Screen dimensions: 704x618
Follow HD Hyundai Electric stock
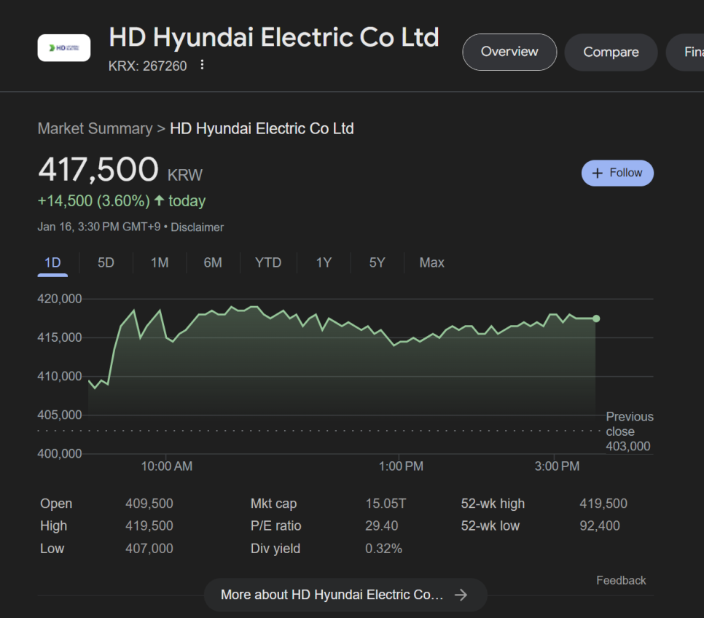[617, 173]
